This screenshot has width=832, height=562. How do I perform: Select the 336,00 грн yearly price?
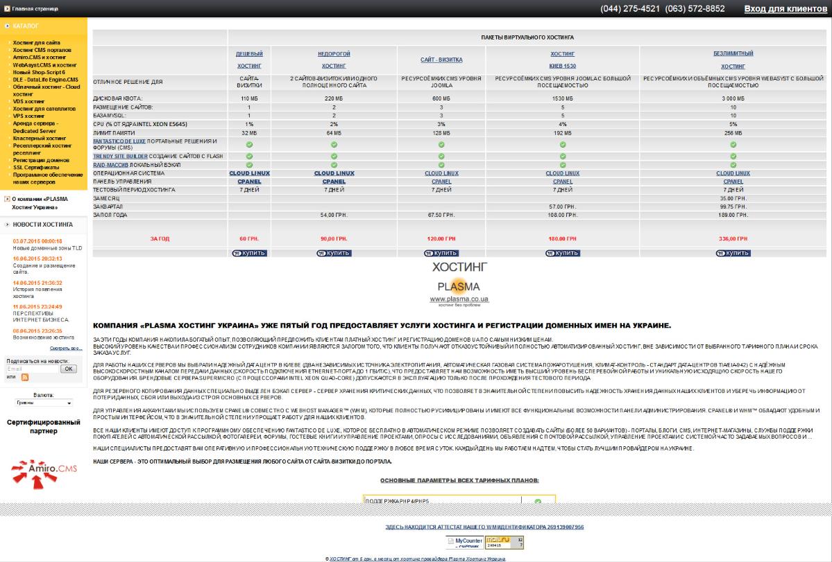tap(733, 239)
